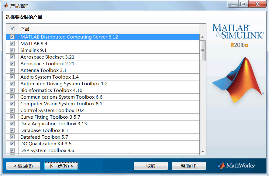Toggle DO Qualification Kit 3.5 checkbox

12,144
